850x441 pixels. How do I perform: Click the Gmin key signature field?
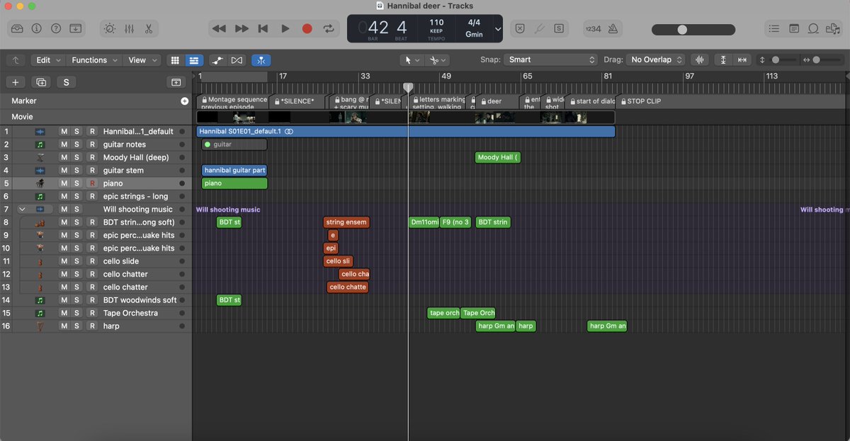[x=474, y=34]
